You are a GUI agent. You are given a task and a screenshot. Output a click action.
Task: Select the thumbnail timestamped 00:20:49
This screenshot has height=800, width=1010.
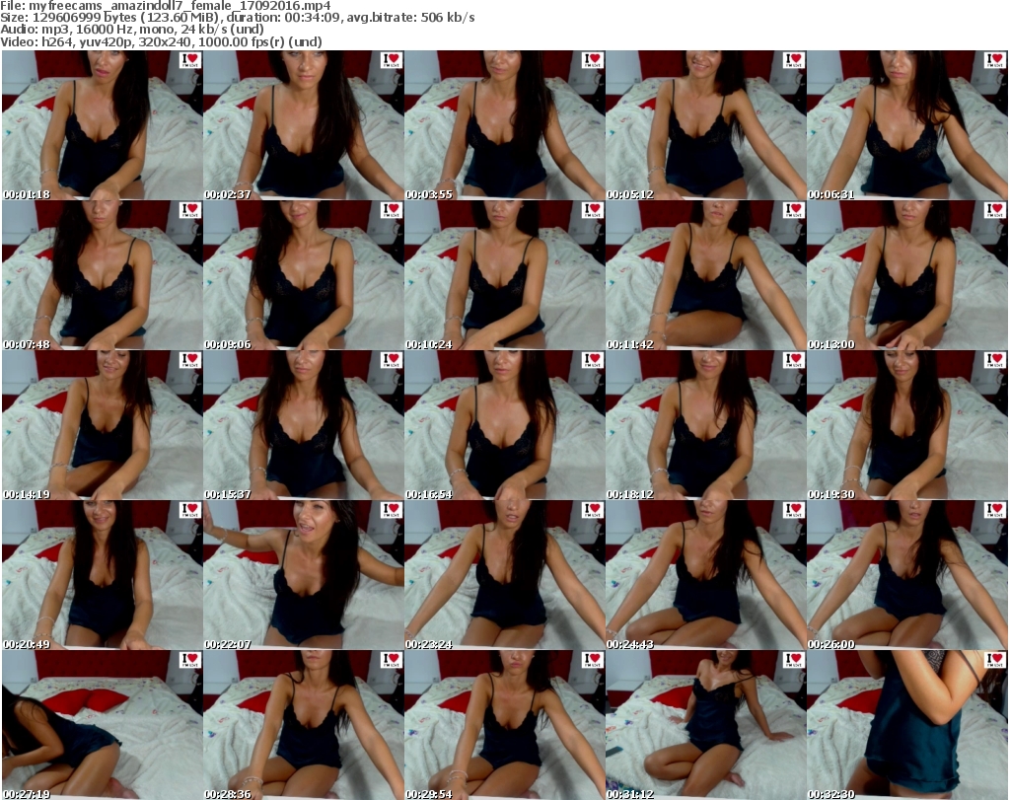point(103,575)
